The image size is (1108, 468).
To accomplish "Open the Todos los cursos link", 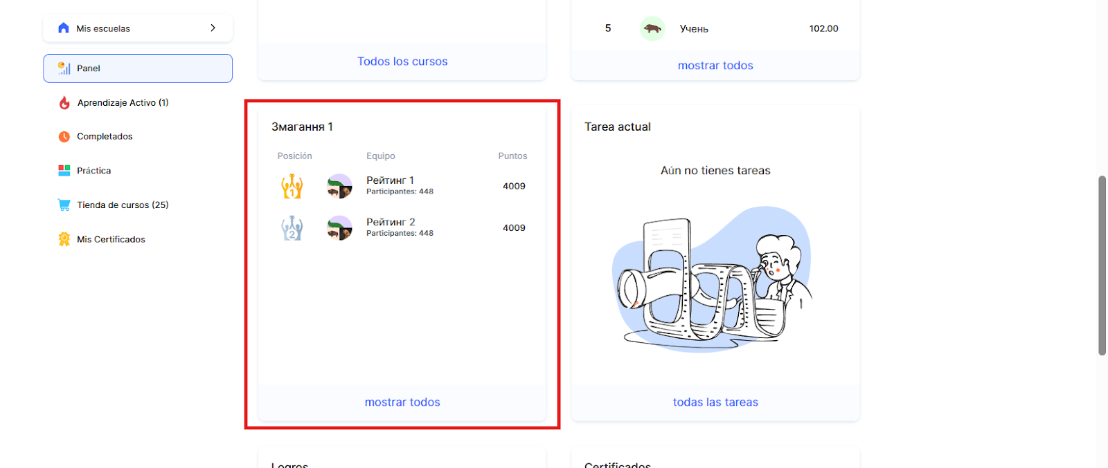I will [x=402, y=62].
